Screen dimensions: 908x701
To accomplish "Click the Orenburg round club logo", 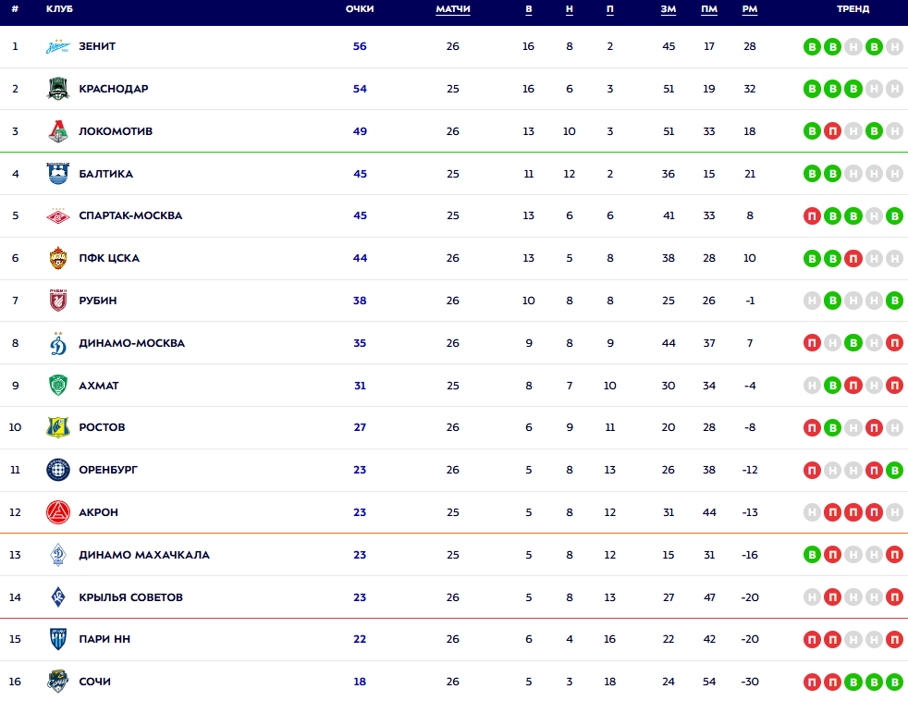I will point(58,470).
